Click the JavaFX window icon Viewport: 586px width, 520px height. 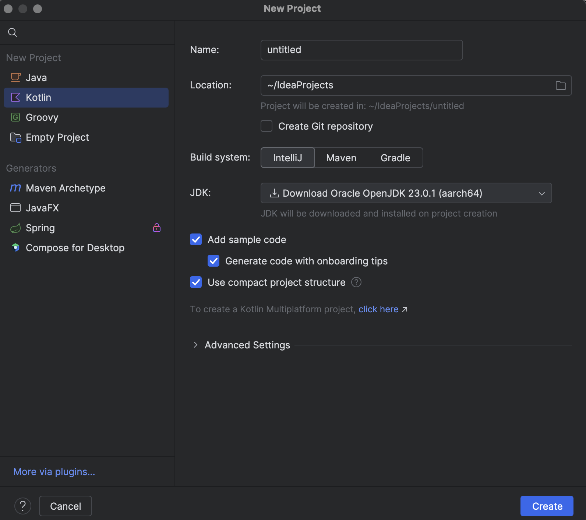15,208
